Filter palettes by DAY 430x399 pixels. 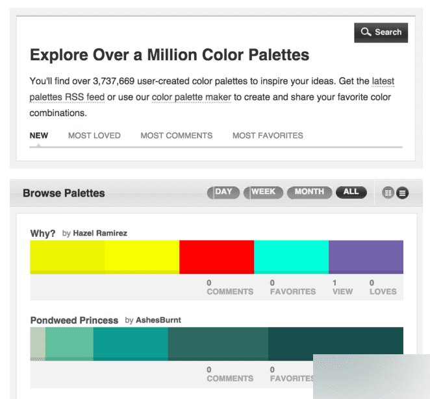coord(223,192)
